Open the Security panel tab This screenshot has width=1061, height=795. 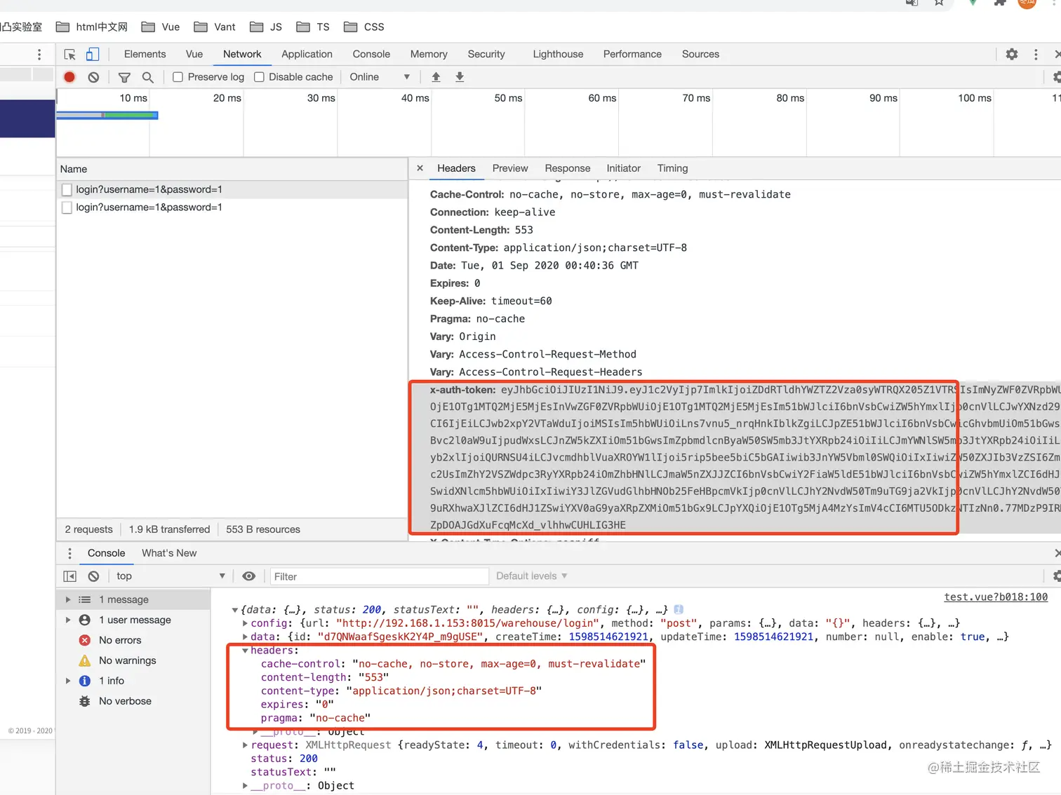click(x=486, y=54)
